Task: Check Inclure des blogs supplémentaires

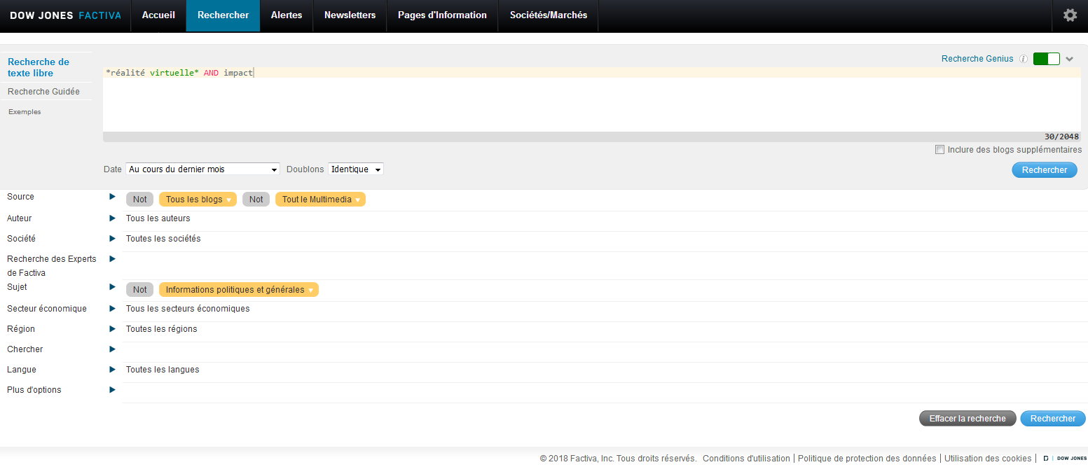Action: 939,150
